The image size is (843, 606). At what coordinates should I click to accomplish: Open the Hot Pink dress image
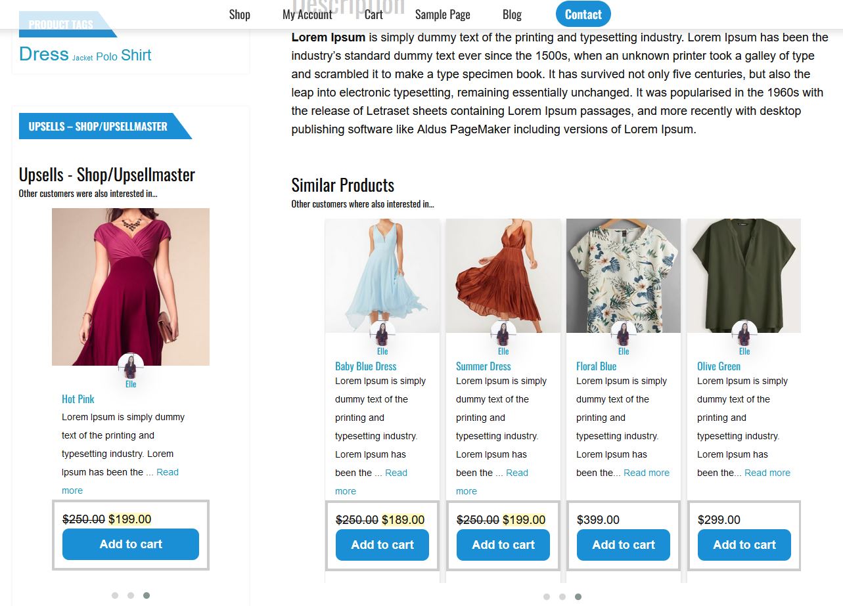131,287
